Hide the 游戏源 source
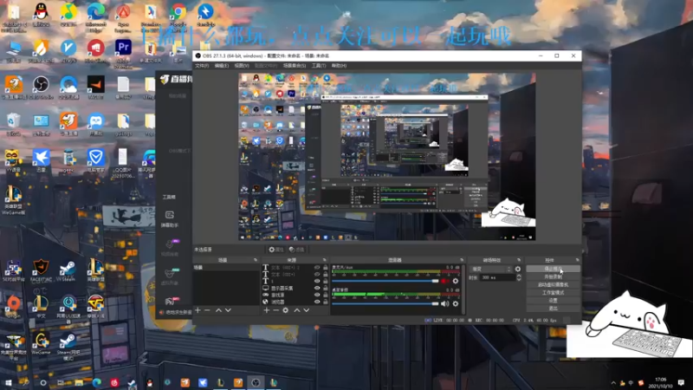 click(317, 295)
